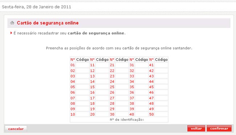Select the input field beside 45
236x135 pixels.
pos(161,87)
